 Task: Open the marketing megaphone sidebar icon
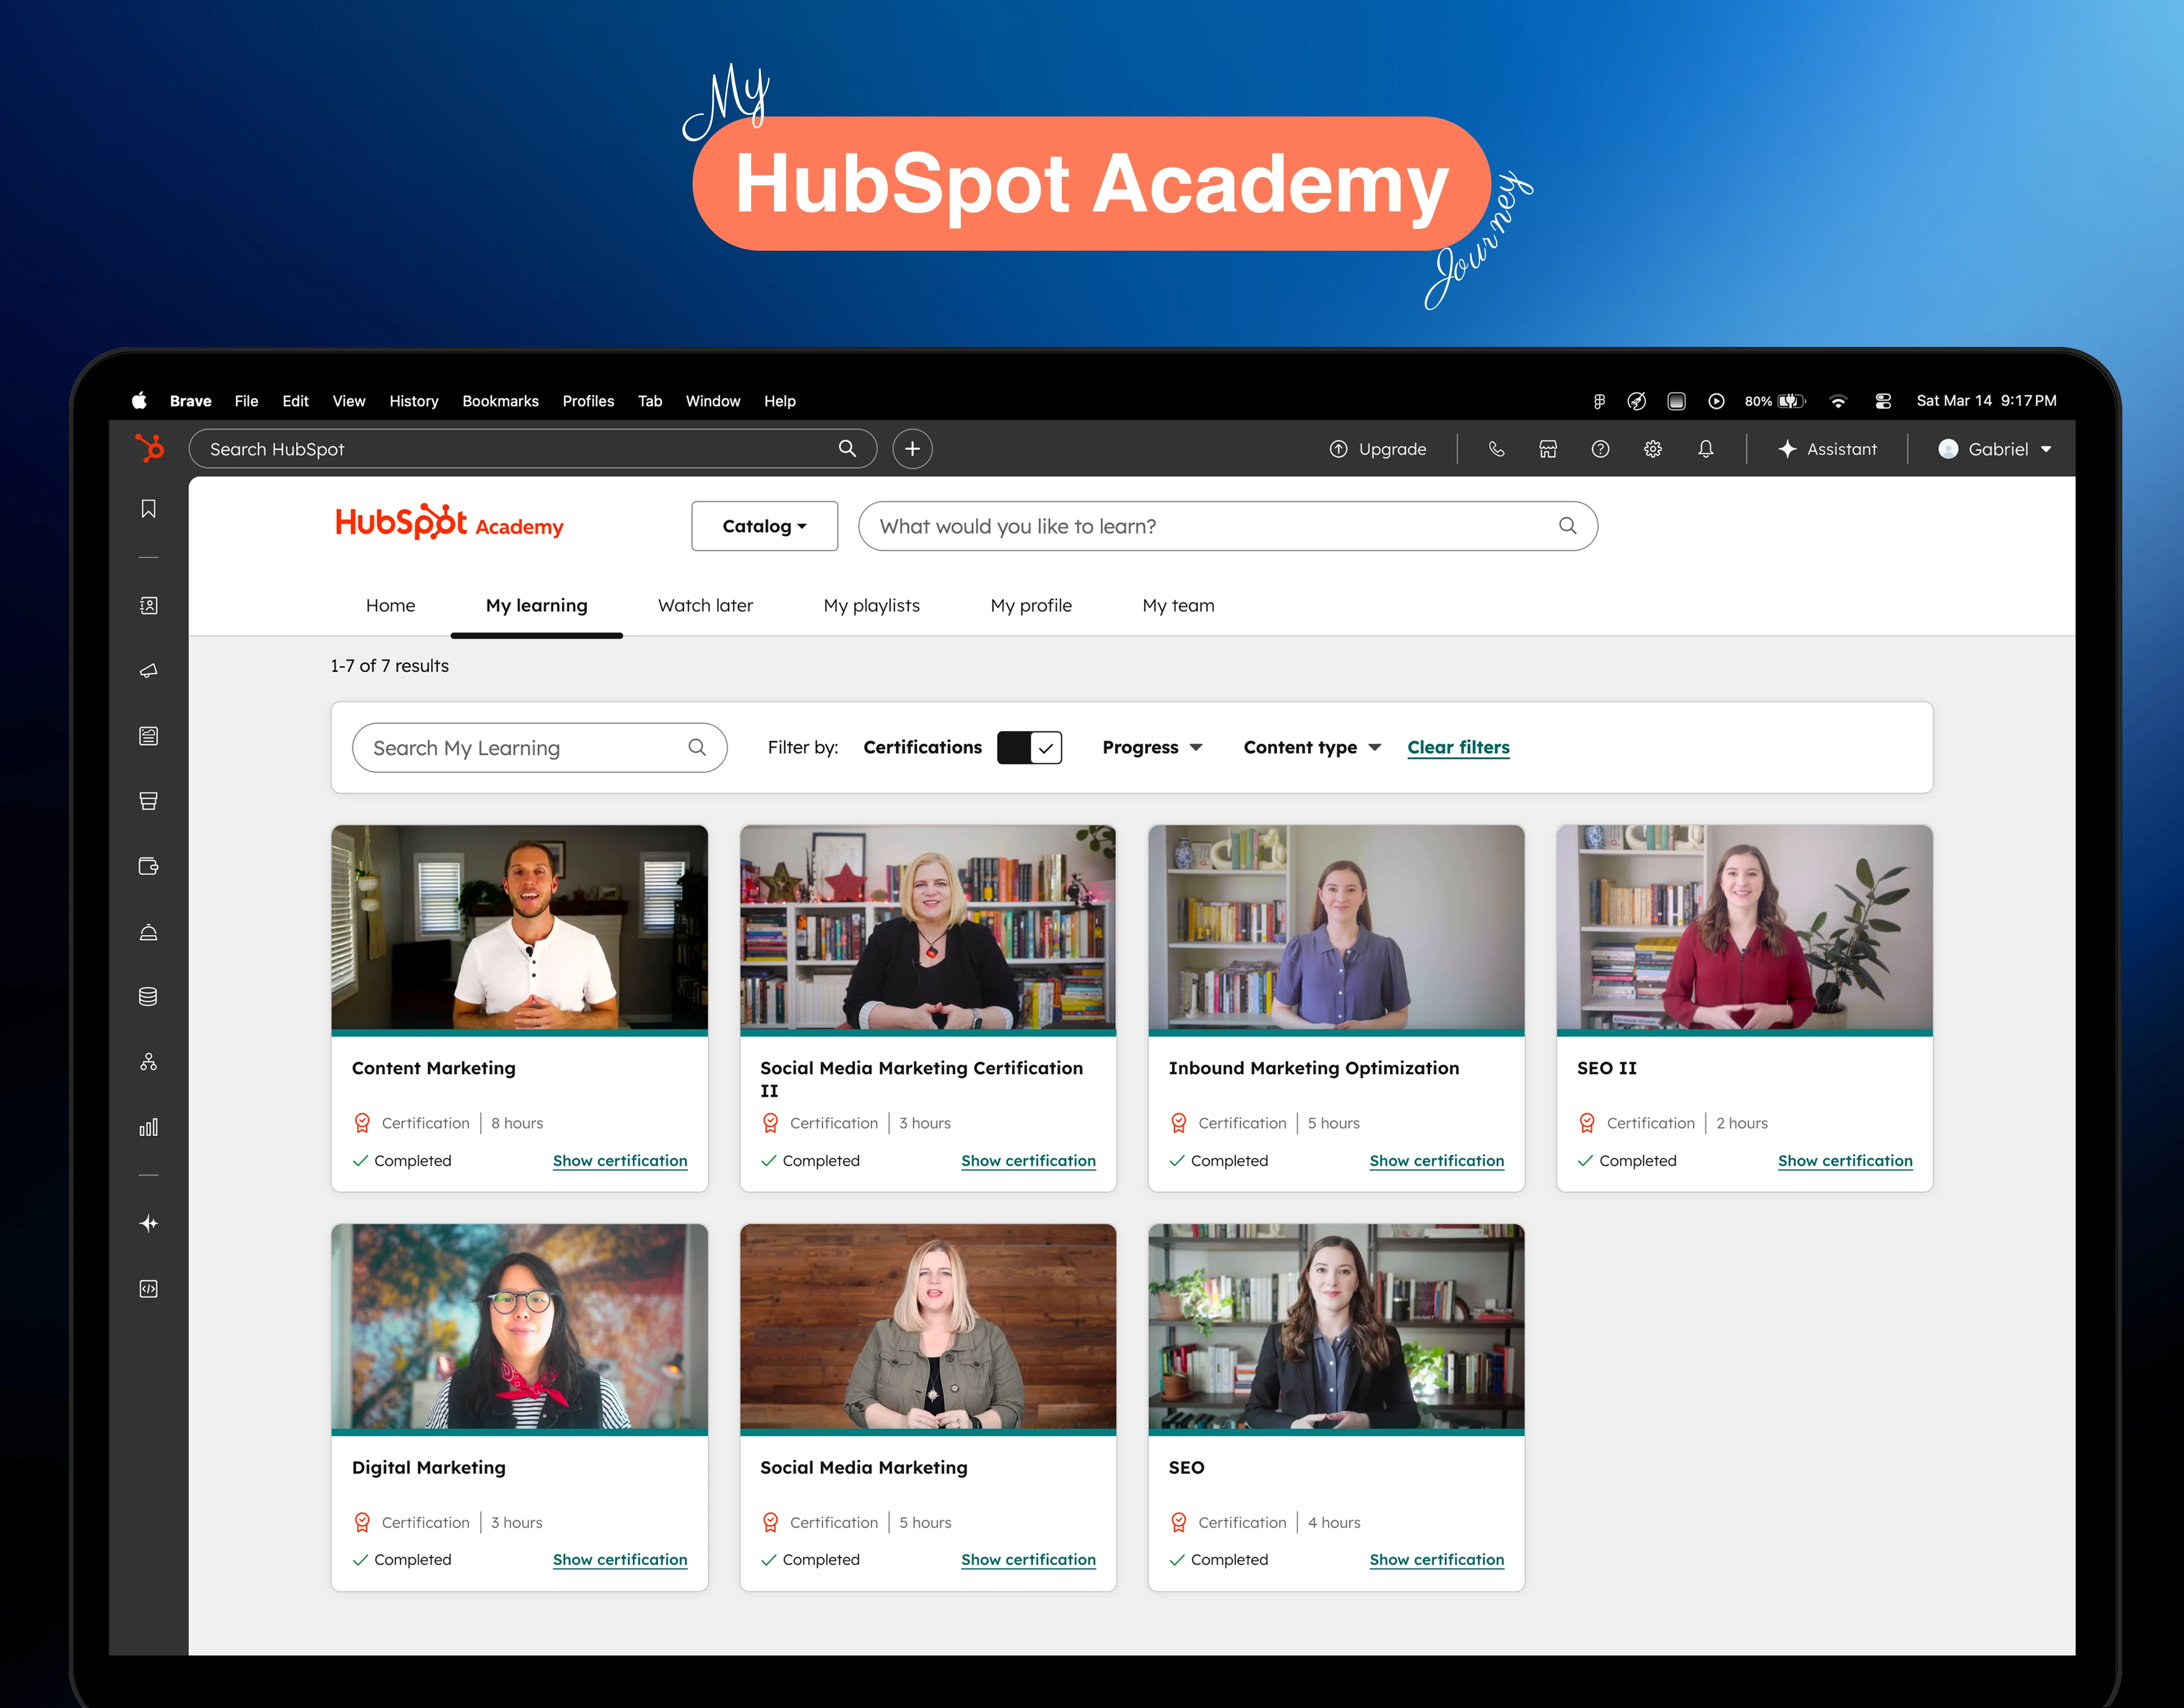148,670
